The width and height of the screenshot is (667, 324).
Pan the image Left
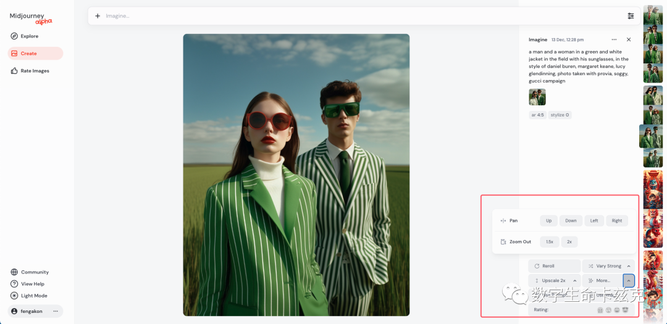point(594,221)
